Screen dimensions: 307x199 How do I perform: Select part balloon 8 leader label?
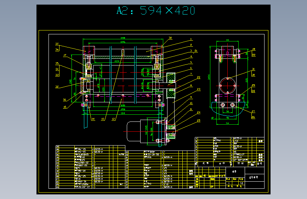pyautogui.click(x=191, y=86)
